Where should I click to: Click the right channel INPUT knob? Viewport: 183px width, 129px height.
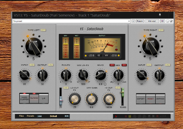point(142,75)
